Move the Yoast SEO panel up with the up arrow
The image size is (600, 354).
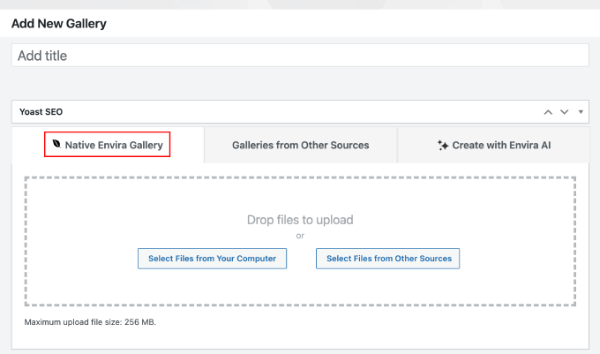[x=548, y=112]
